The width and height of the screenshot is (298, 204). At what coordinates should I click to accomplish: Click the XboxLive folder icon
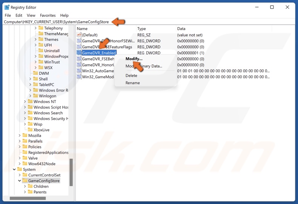pyautogui.click(x=30, y=130)
